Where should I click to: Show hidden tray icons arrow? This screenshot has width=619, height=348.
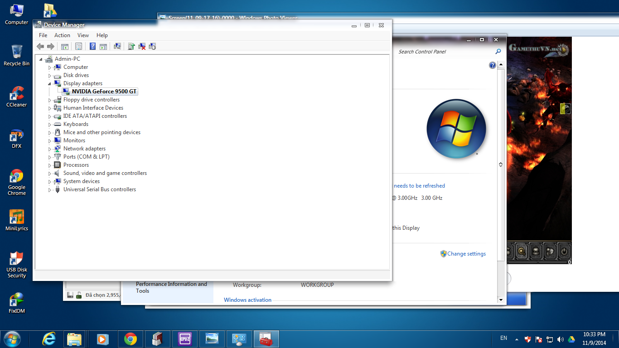point(517,339)
